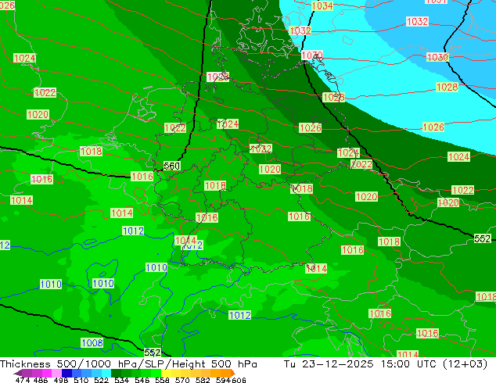The image size is (496, 383).
Task: Click the date text 'Tu 23-12-2025'
Action: click(x=329, y=364)
